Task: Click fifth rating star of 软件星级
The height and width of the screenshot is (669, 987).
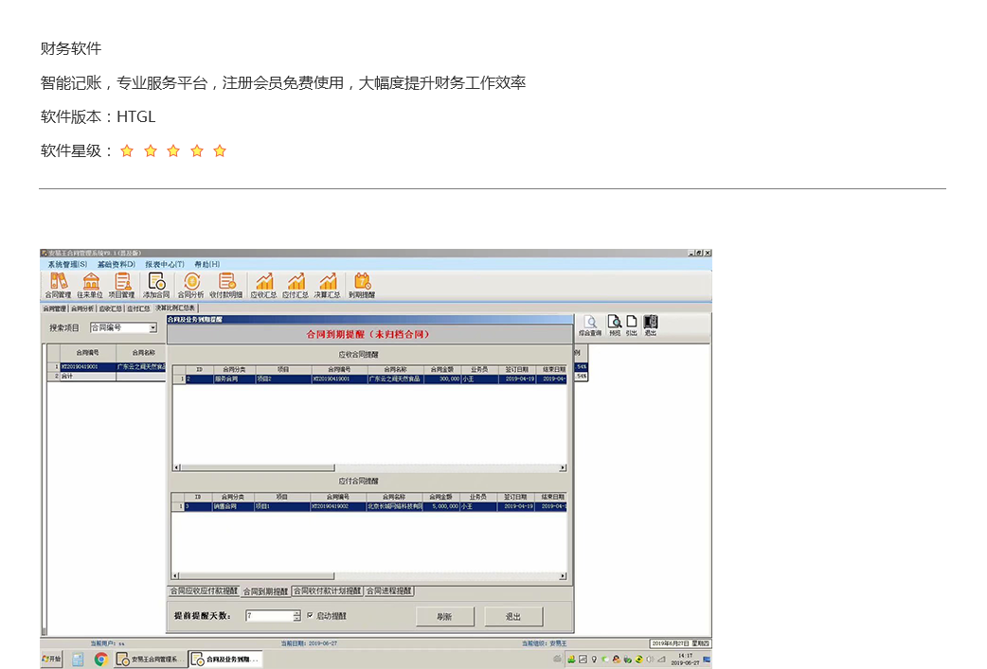Action: pos(220,150)
